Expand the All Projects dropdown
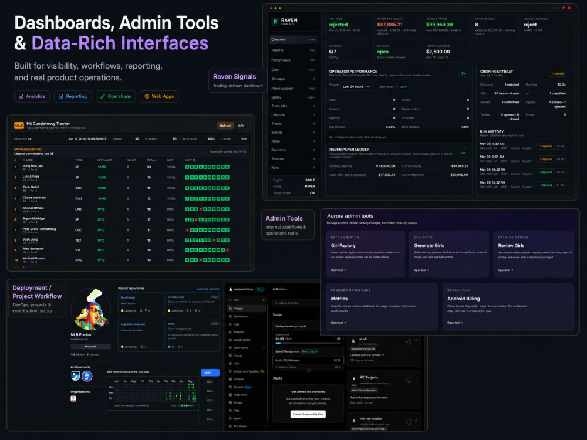Screen dimensions: 587x440 click(x=281, y=289)
